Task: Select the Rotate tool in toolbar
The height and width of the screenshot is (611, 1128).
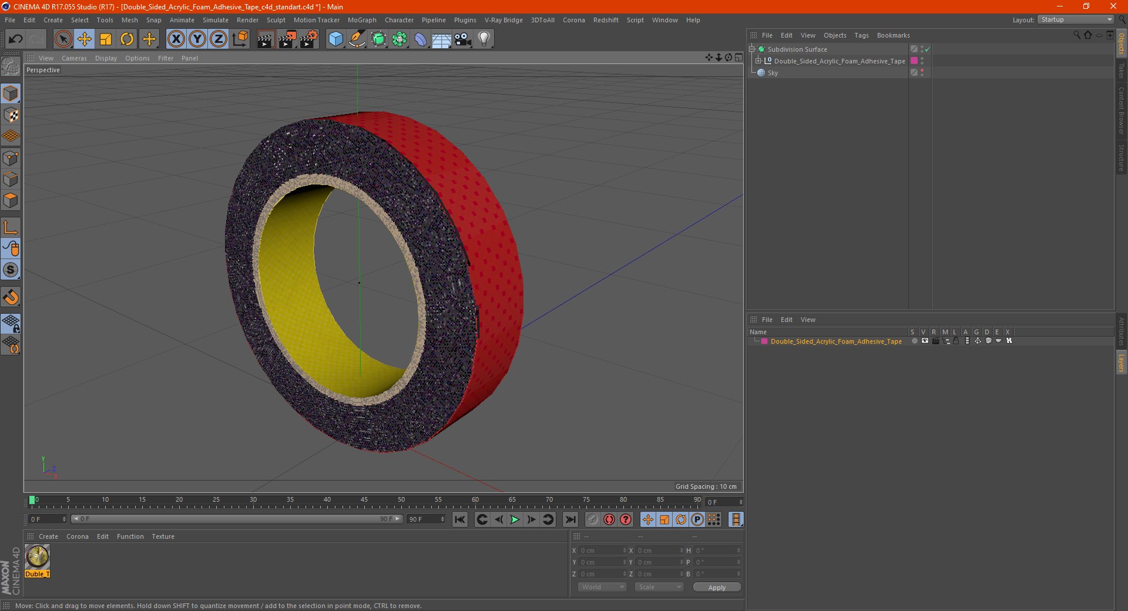Action: tap(127, 39)
